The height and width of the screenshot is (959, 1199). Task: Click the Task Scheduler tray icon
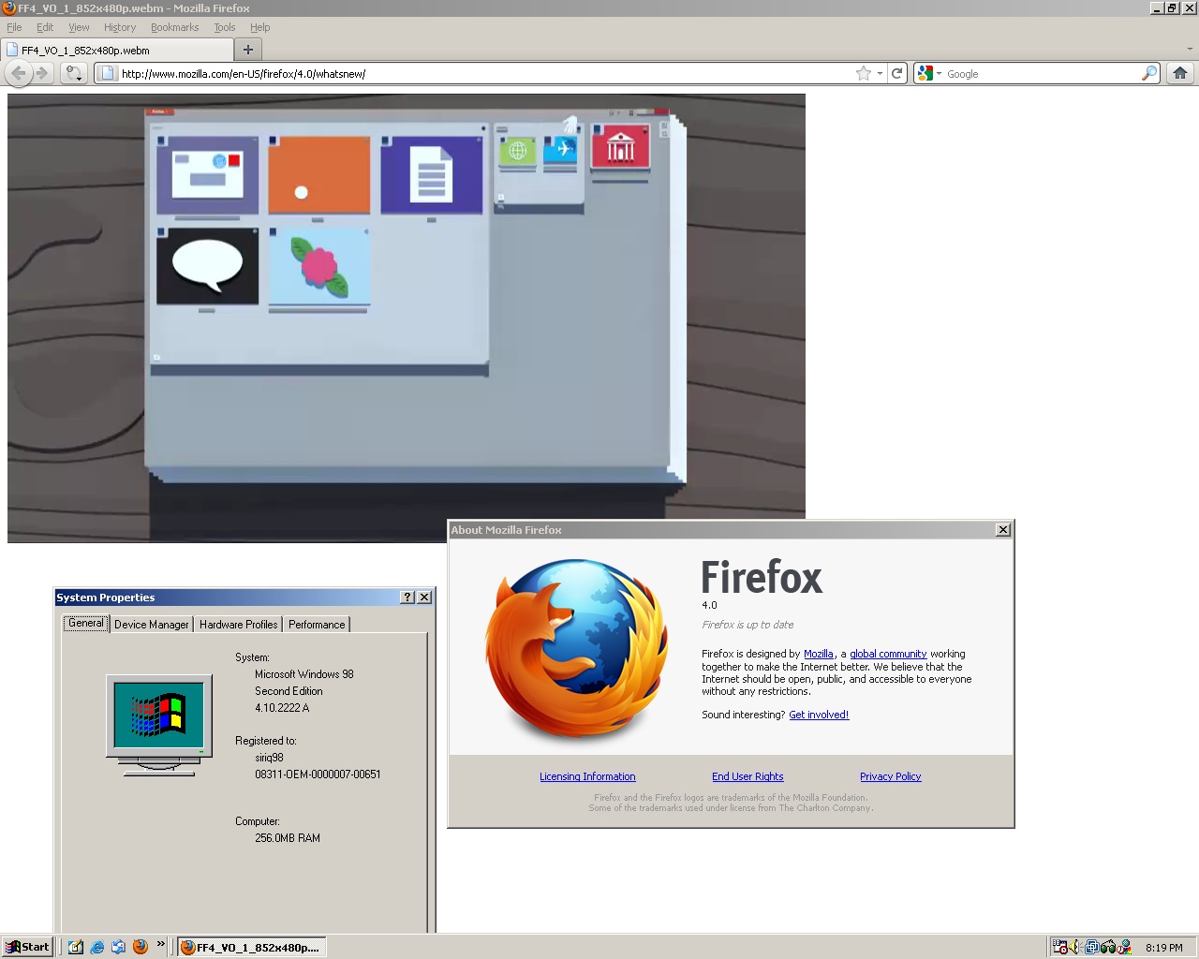[1060, 947]
